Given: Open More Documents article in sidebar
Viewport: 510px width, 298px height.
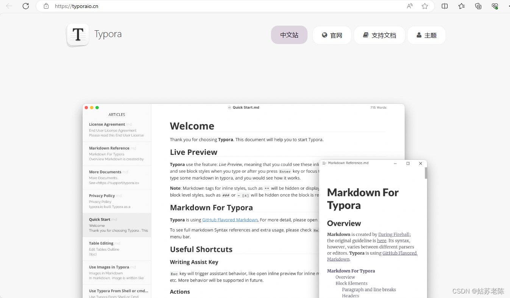Looking at the screenshot, I should coord(117,178).
